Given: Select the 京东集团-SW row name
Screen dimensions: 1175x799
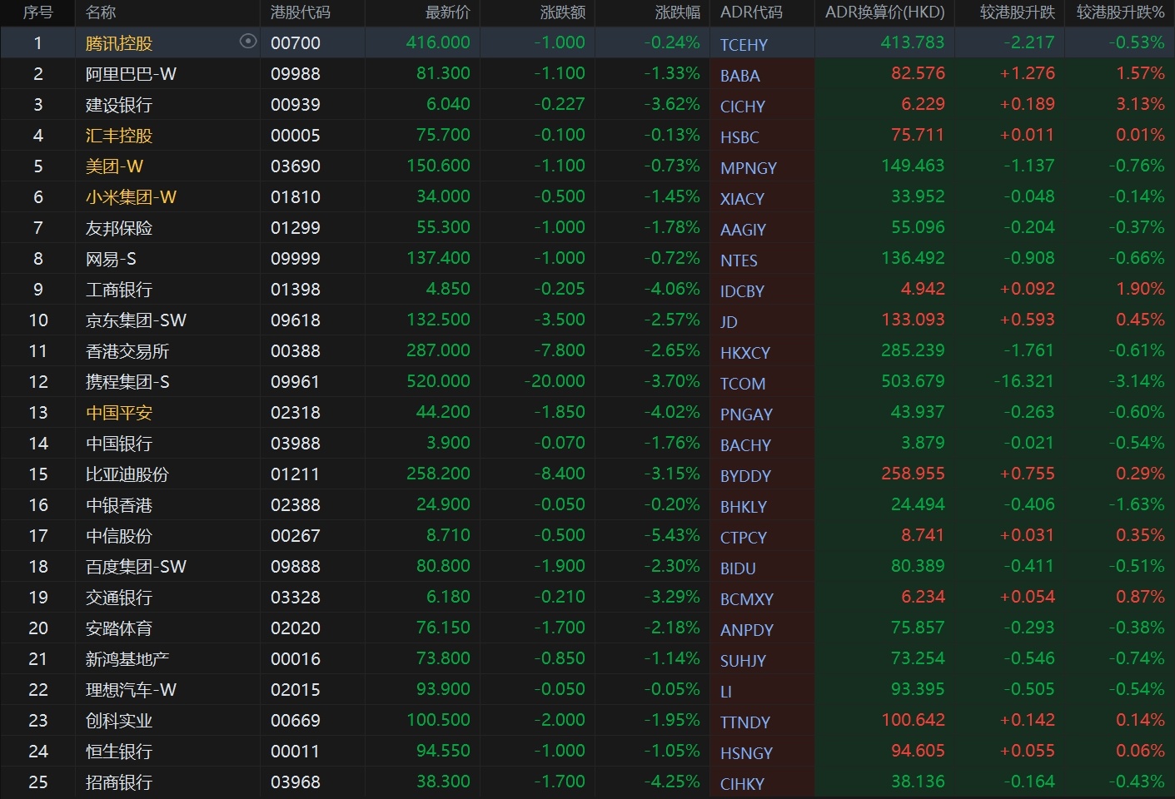Looking at the screenshot, I should tap(136, 320).
